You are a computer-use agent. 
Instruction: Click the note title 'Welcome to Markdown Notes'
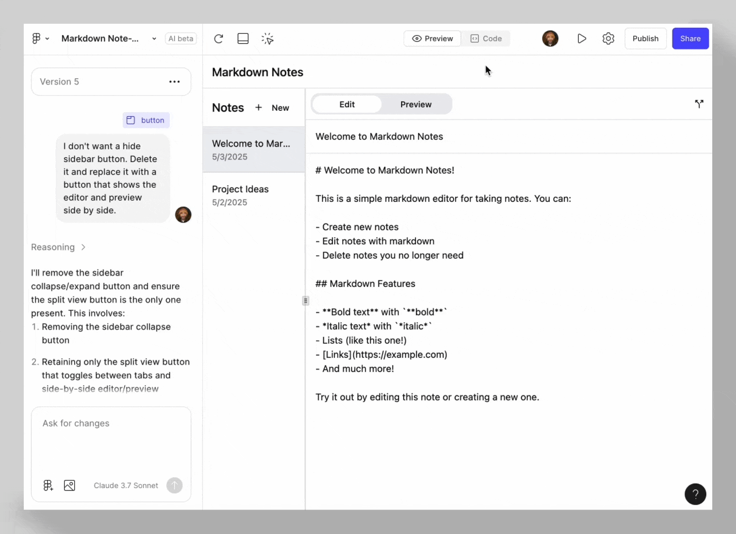(379, 136)
